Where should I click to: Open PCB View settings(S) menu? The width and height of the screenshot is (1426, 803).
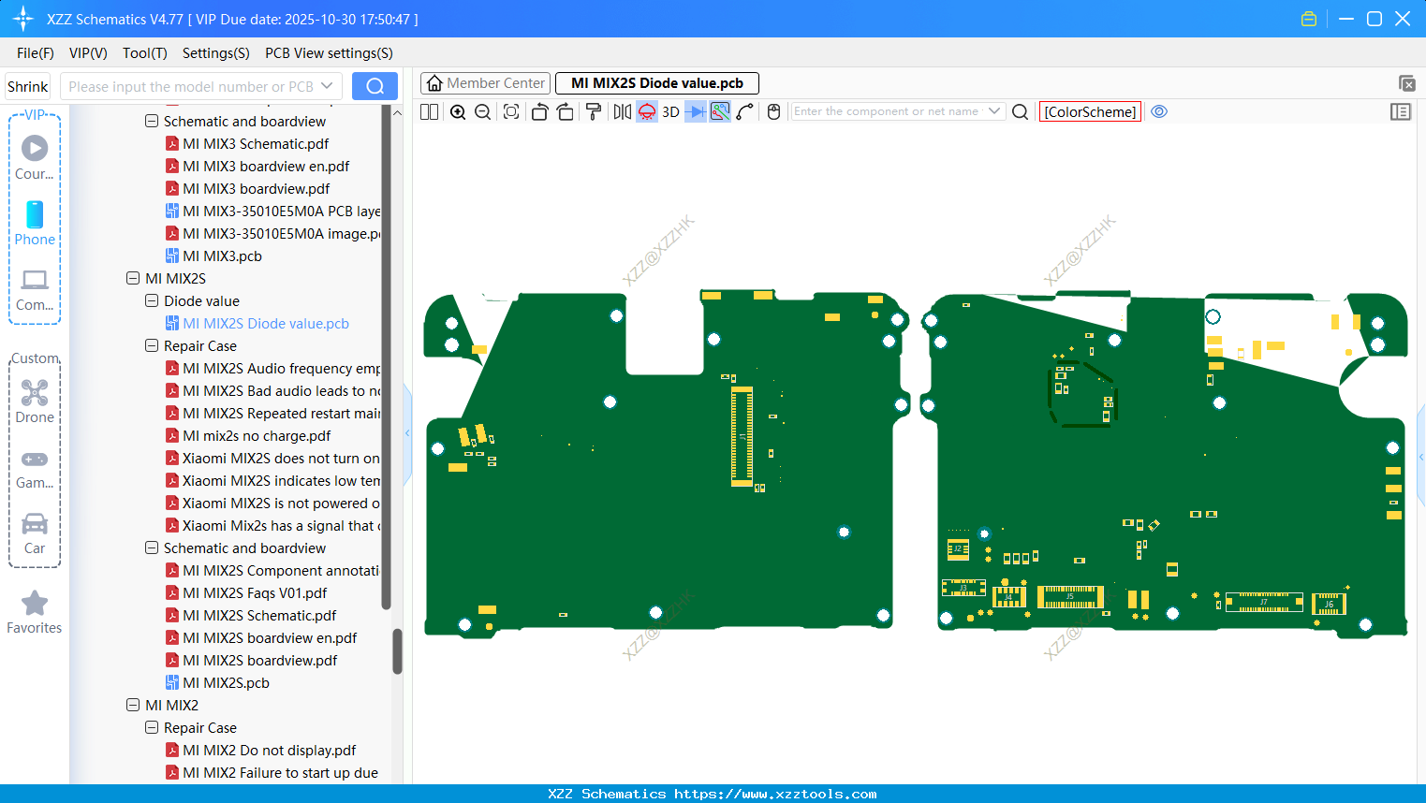[330, 53]
